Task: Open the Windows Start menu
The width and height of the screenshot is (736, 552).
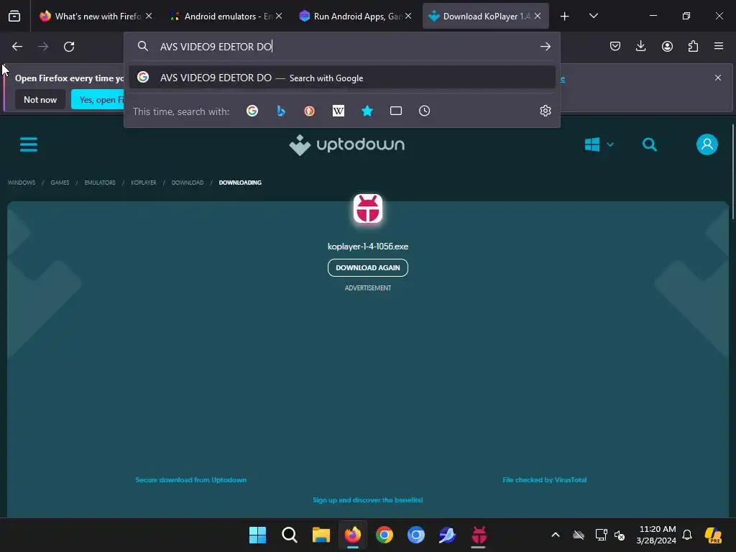Action: (257, 535)
